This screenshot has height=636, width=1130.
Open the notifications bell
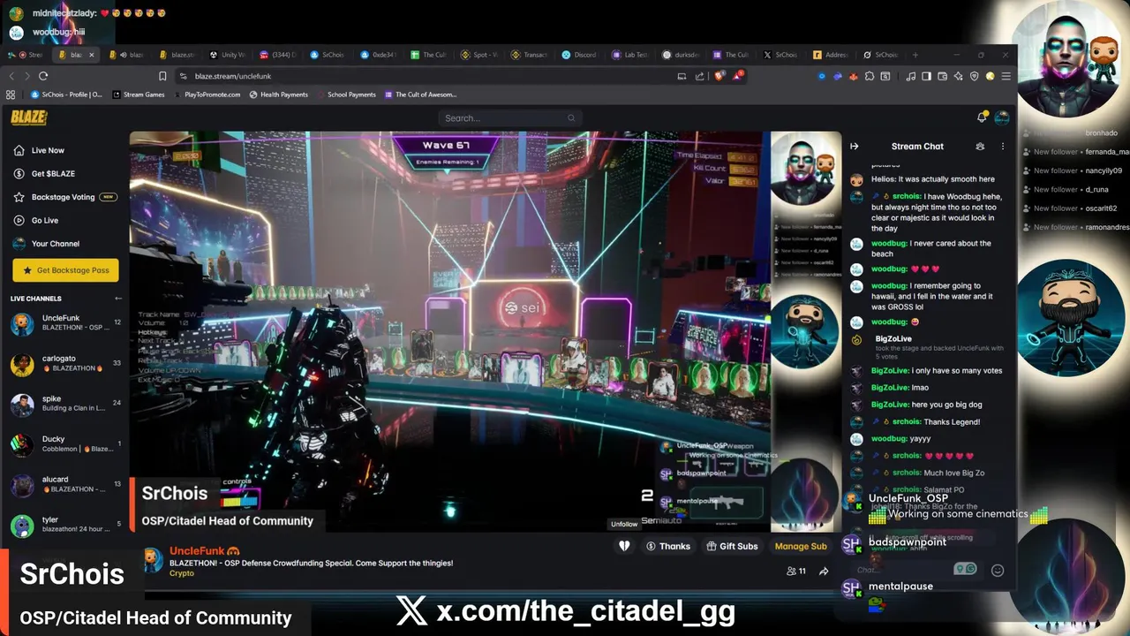click(x=982, y=117)
